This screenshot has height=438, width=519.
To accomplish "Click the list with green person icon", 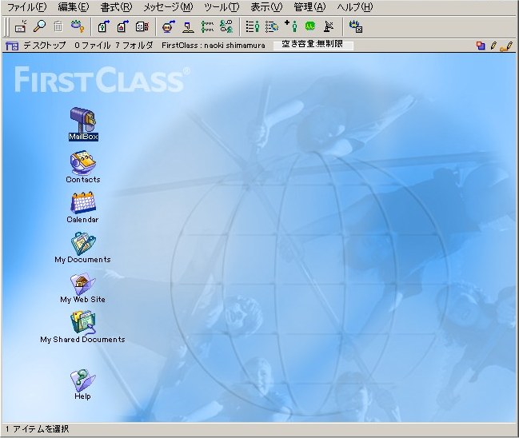I will pyautogui.click(x=253, y=26).
